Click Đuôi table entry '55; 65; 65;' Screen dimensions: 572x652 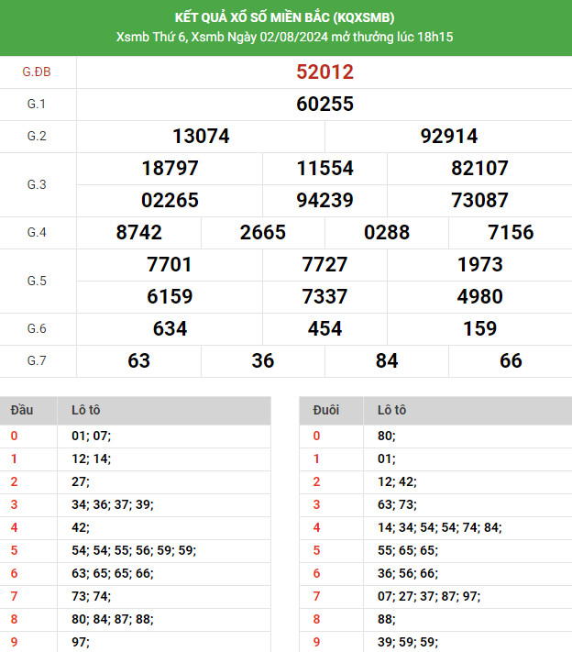[408, 550]
